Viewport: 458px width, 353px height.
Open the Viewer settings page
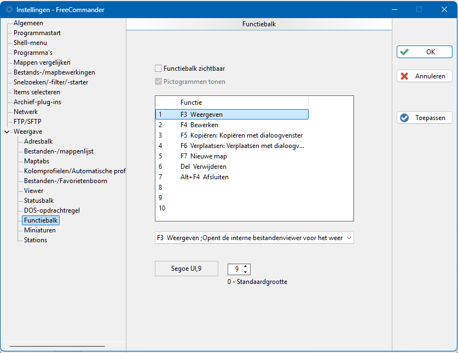[33, 191]
